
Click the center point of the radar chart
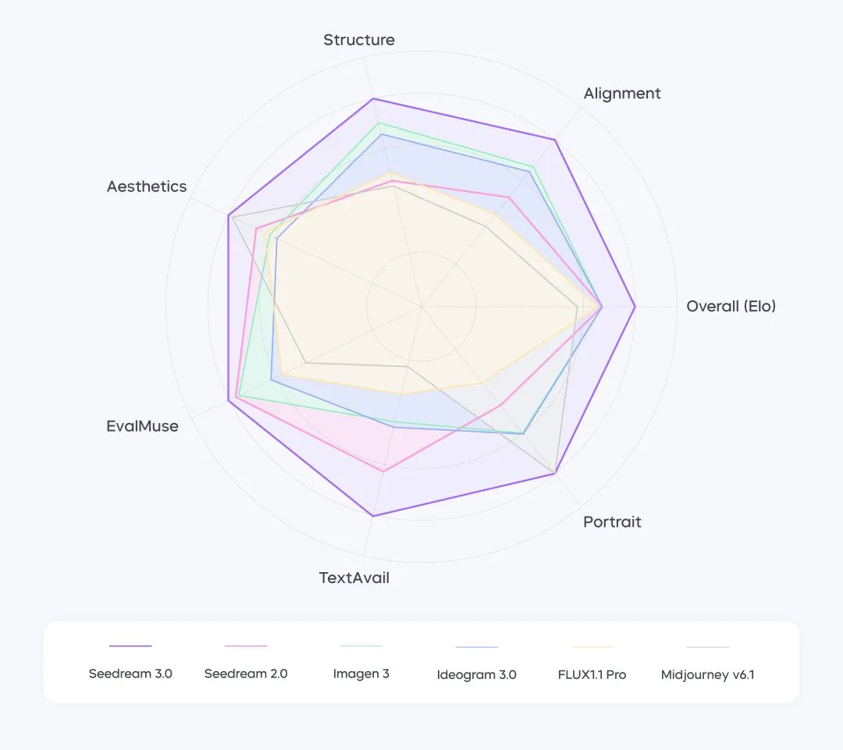421,307
